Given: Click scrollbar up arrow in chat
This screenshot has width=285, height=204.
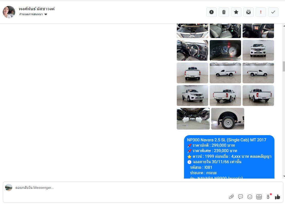Looking at the screenshot, I should coord(284,26).
